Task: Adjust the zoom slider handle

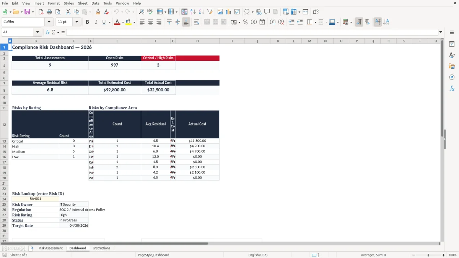Action: [428, 255]
